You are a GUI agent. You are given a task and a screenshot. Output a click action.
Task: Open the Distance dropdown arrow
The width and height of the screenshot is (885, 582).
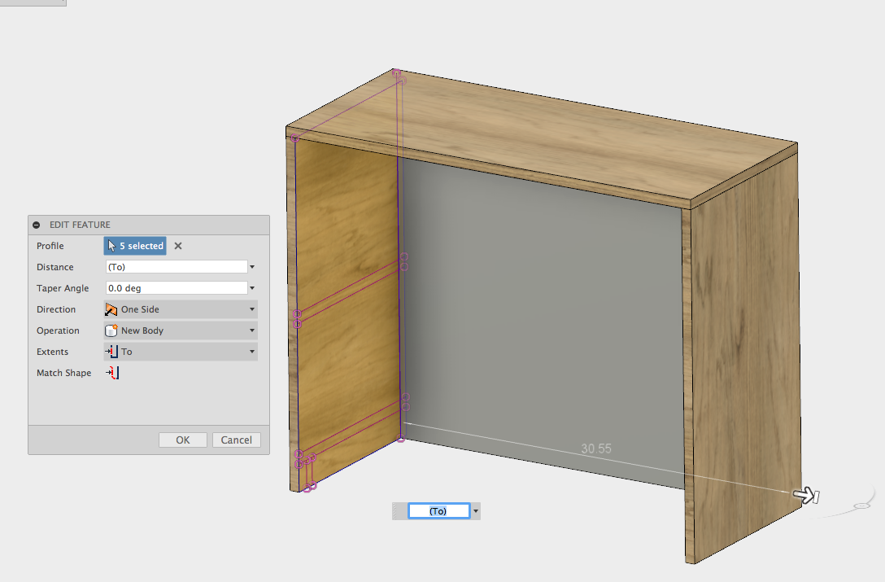click(x=251, y=266)
